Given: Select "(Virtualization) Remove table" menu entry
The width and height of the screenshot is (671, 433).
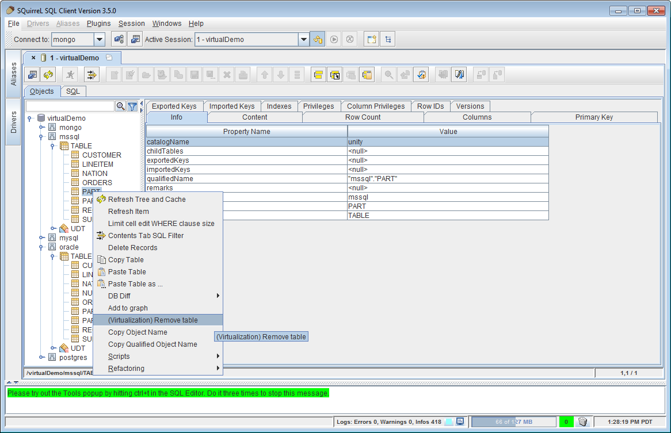Looking at the screenshot, I should click(152, 320).
